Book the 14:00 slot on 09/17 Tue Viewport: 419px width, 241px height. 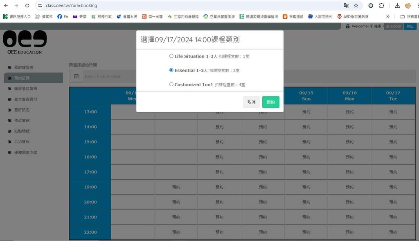click(393, 127)
